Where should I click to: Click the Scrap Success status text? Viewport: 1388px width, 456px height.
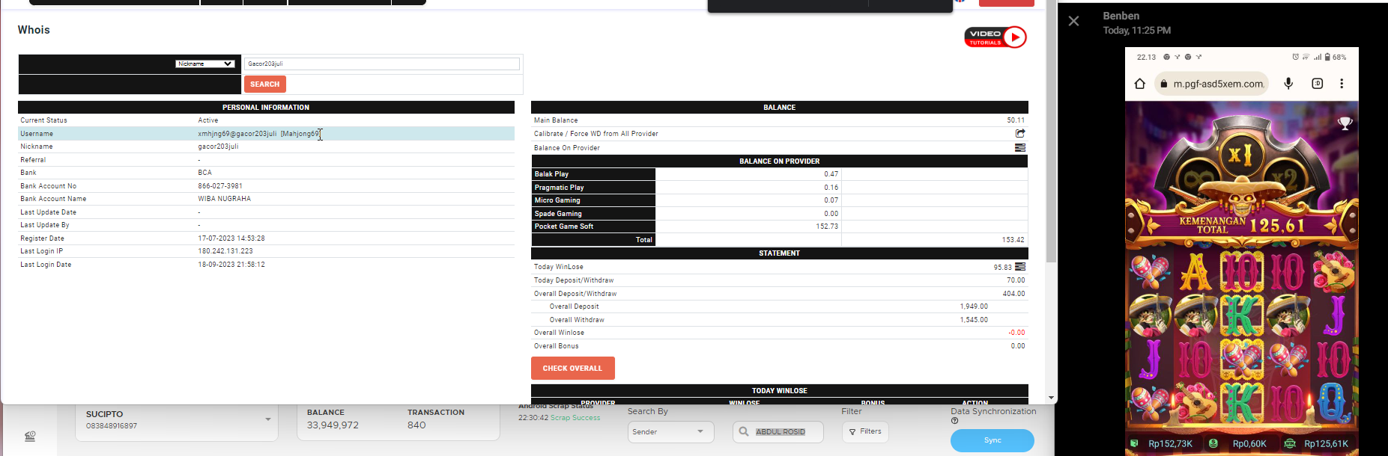[575, 418]
